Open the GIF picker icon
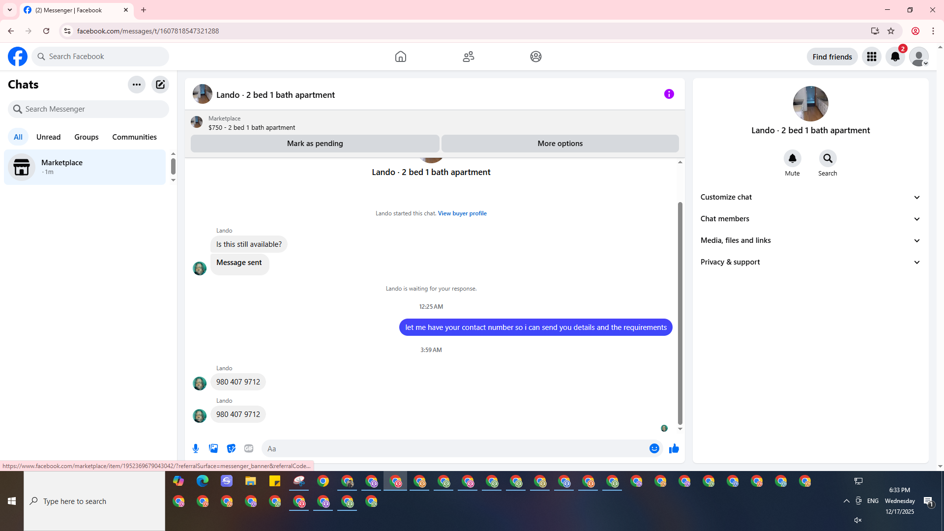The image size is (944, 531). click(249, 448)
